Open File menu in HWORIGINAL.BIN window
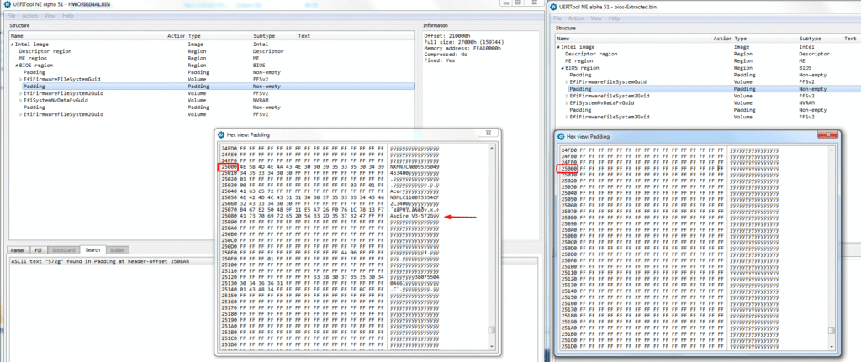Image resolution: width=861 pixels, height=362 pixels. coord(12,16)
